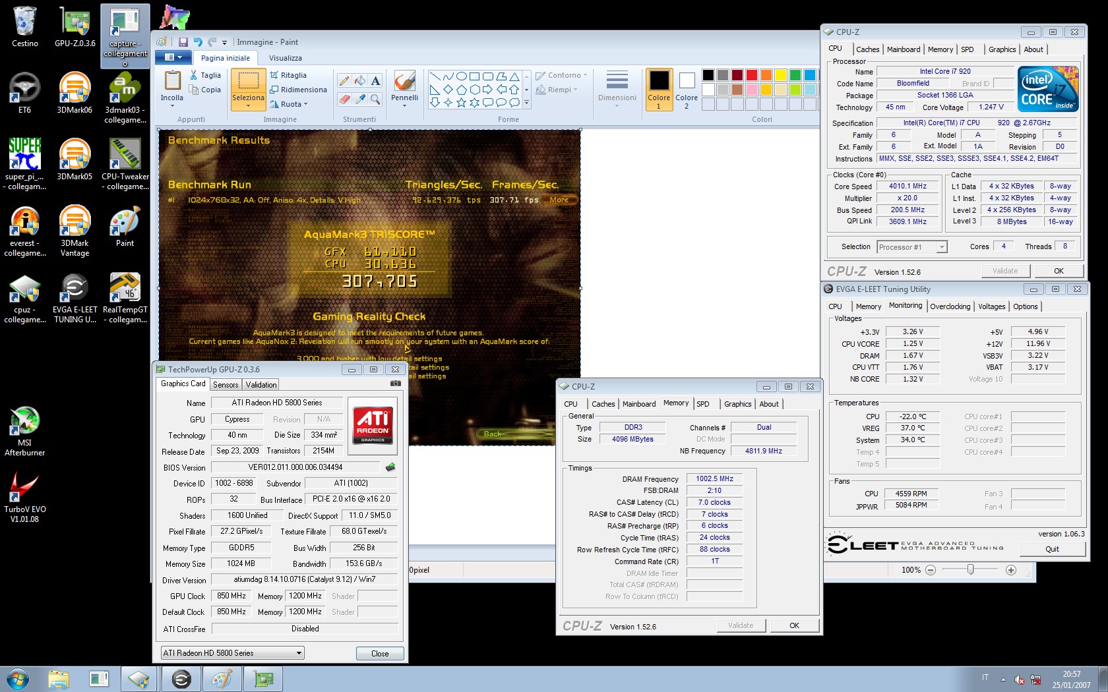Switch to the Visualizza ribbon tab

coord(285,58)
